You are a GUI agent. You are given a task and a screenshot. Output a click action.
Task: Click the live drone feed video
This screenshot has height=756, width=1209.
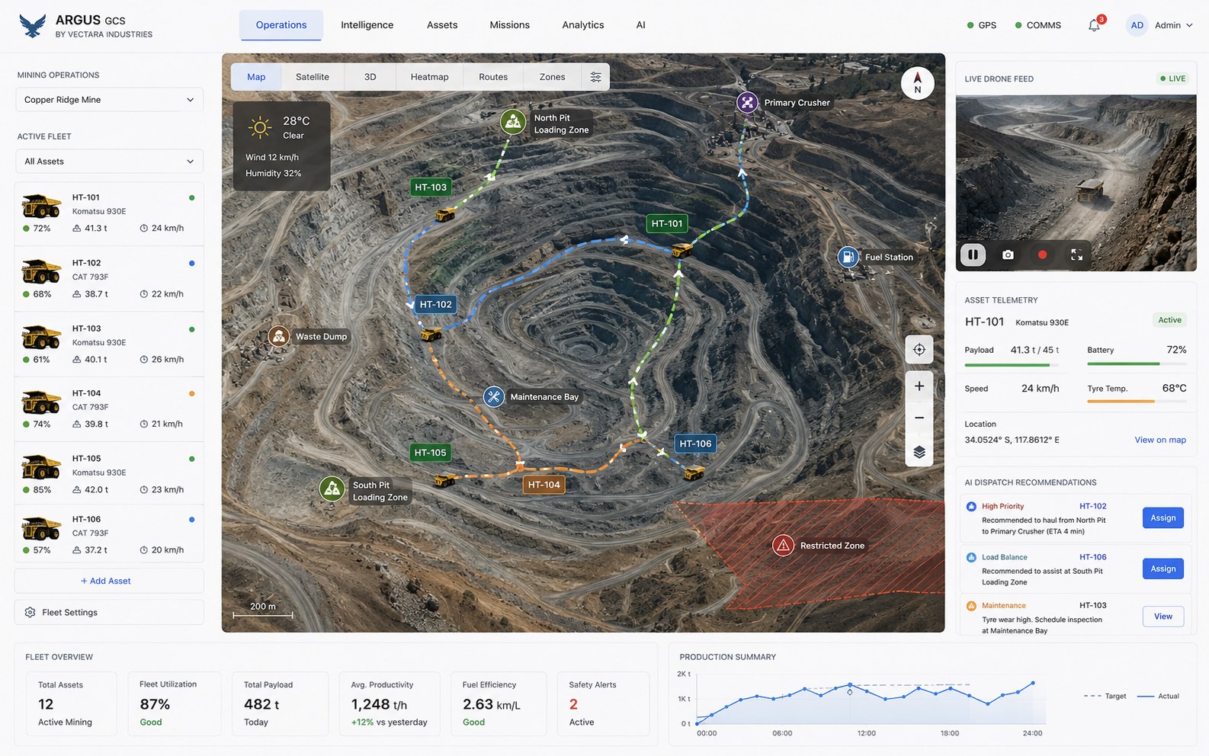pyautogui.click(x=1076, y=183)
